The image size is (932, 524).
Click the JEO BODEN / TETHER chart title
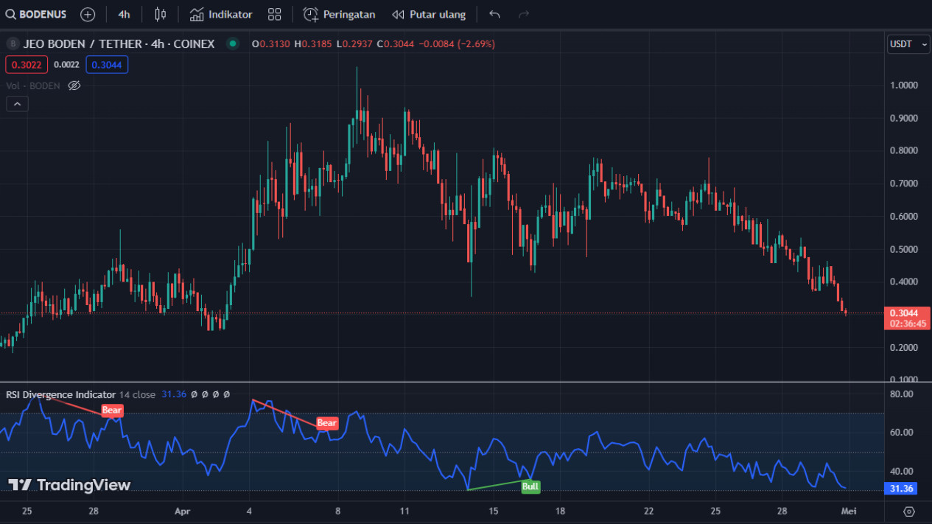tap(119, 44)
